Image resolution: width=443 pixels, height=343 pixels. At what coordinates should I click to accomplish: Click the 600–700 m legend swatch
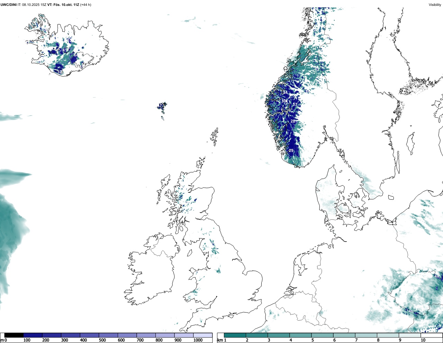pos(127,335)
